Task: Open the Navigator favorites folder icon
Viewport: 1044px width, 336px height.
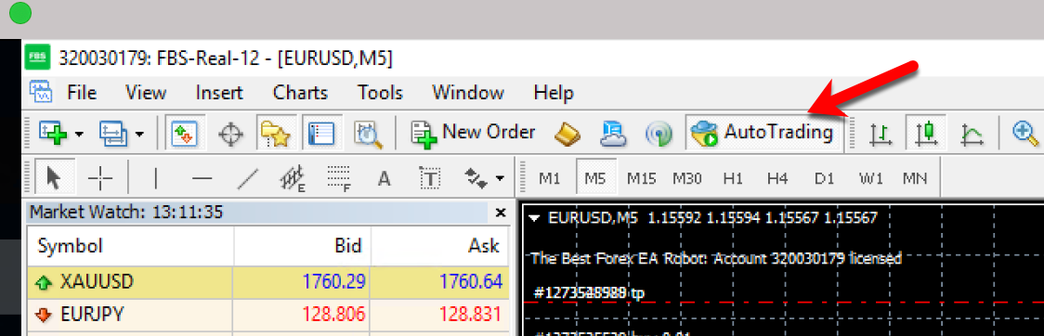Action: 275,133
